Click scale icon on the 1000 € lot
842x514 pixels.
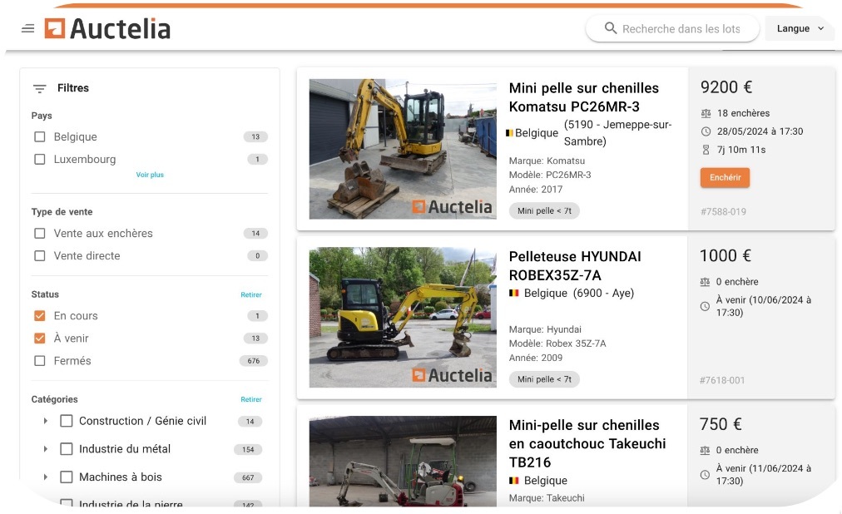click(705, 282)
